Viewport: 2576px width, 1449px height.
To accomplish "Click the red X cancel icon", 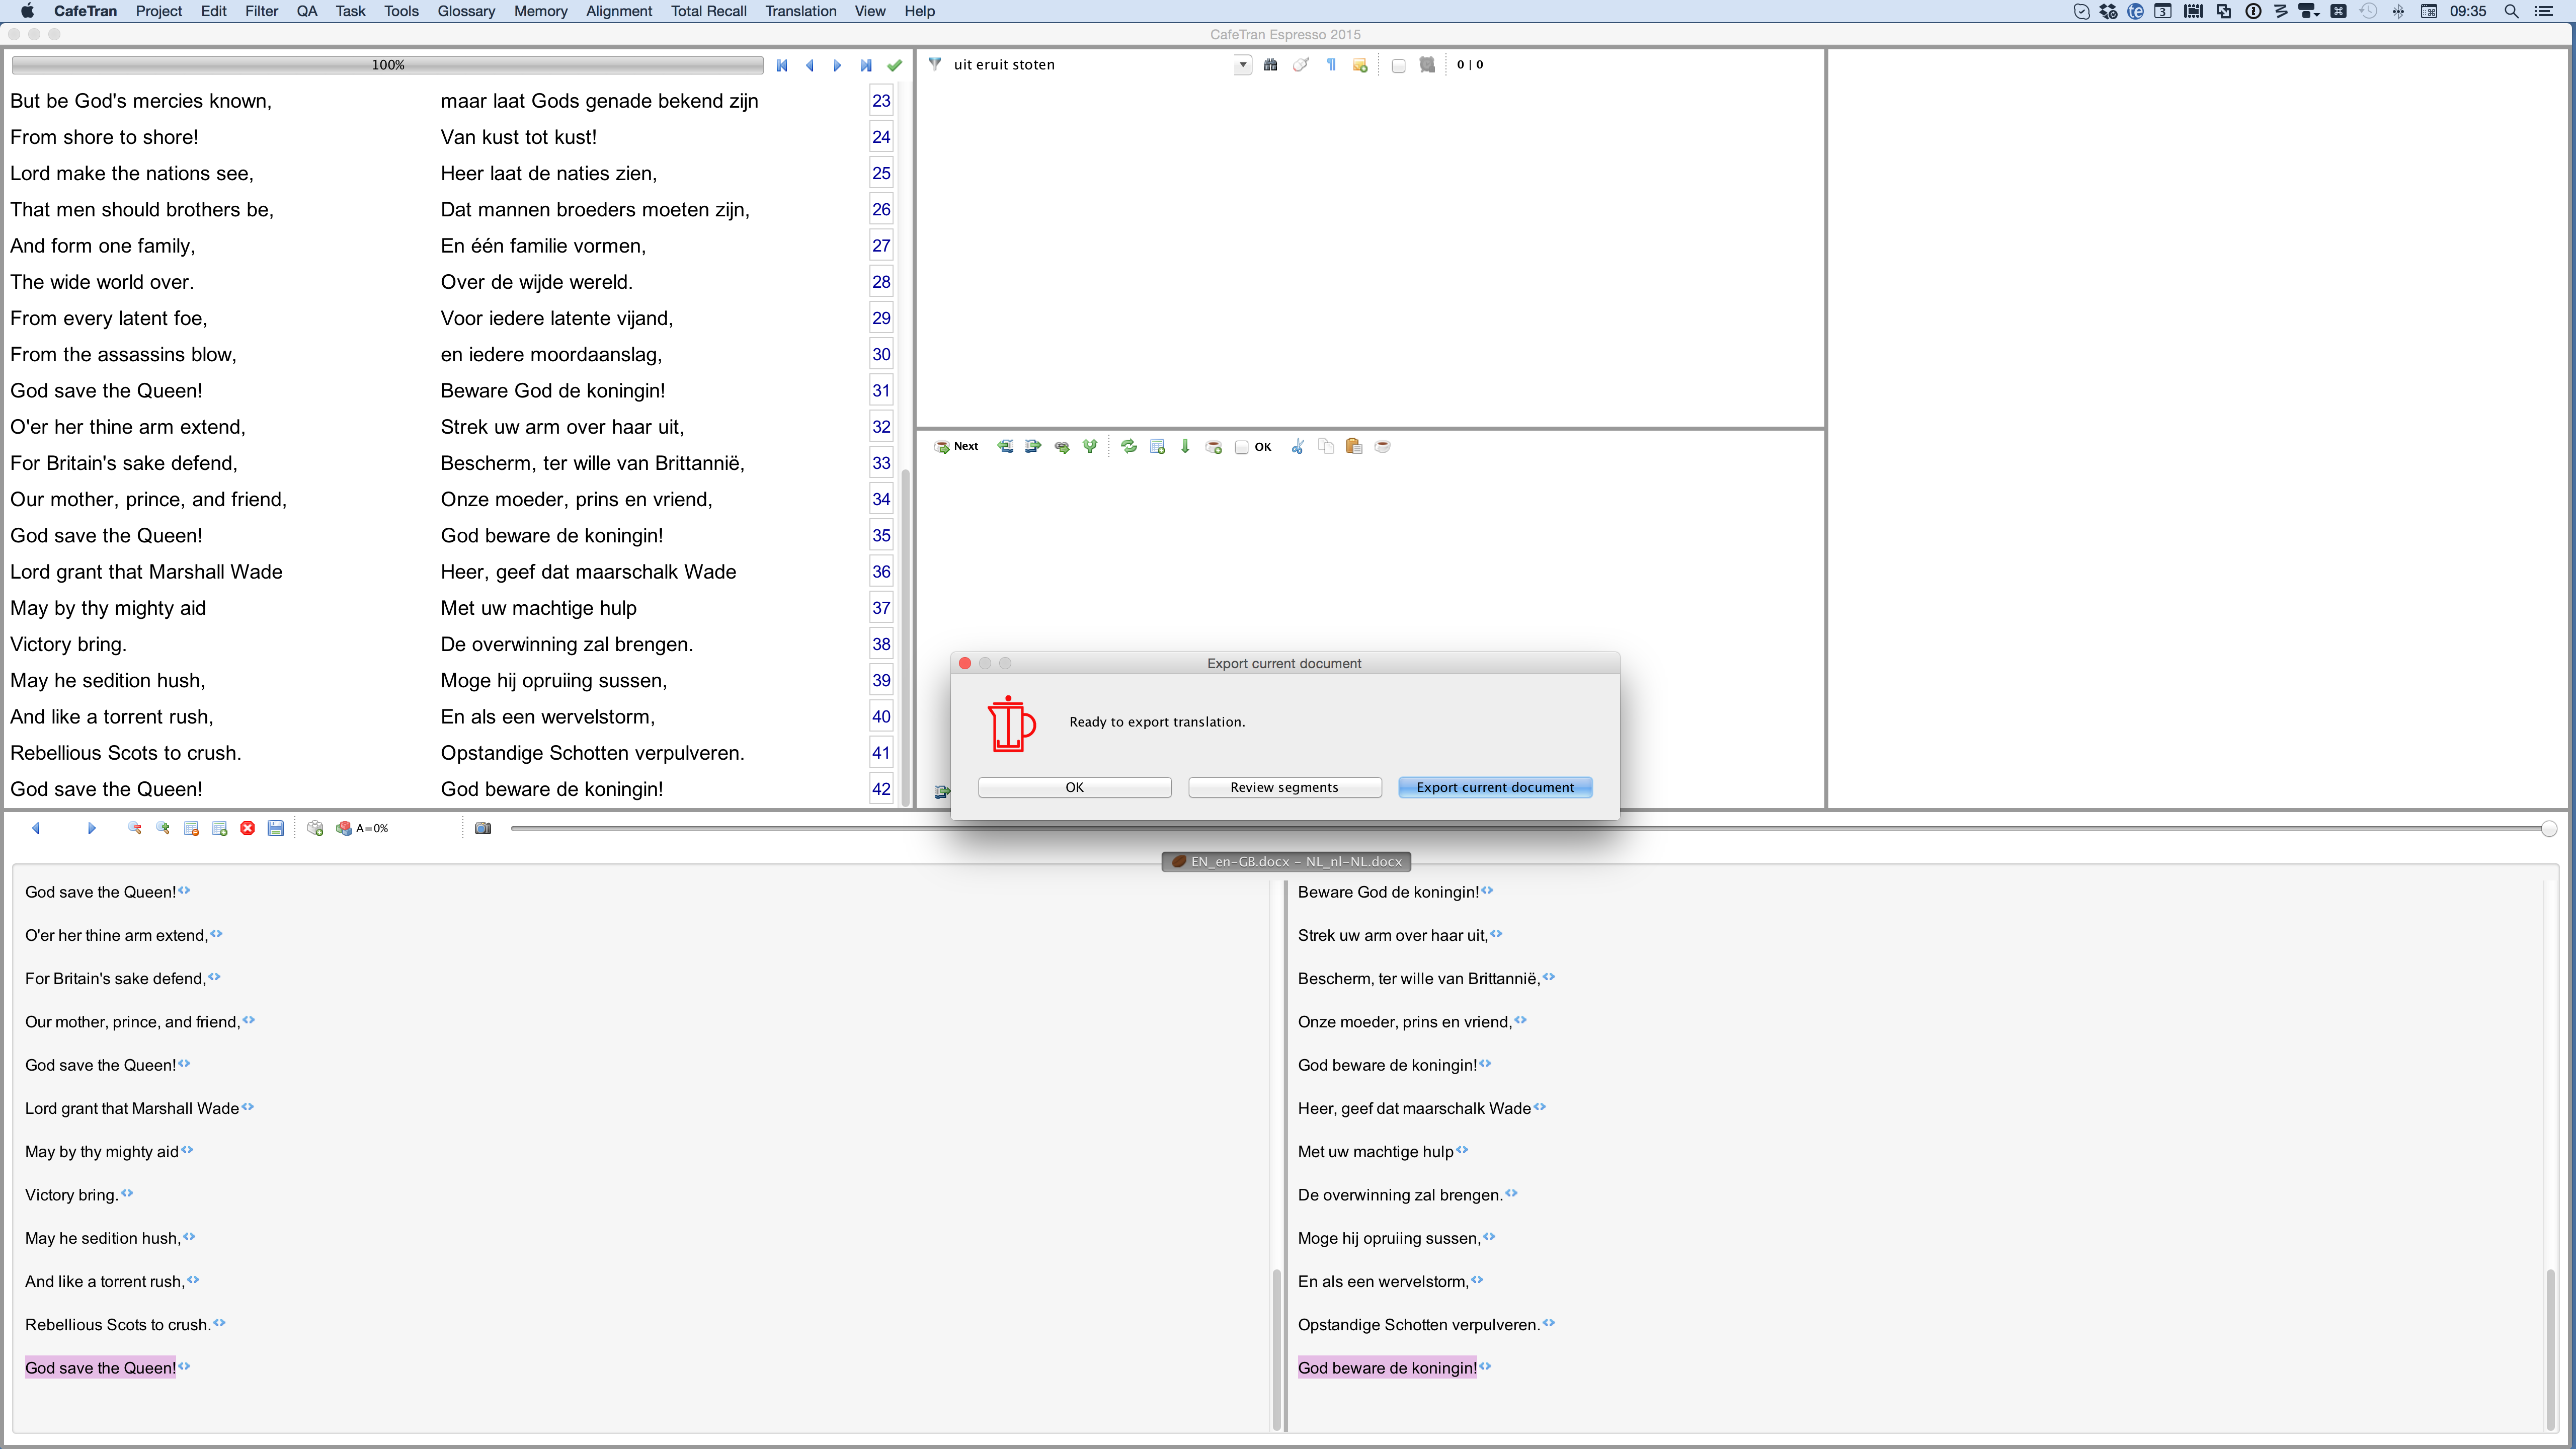I will tap(248, 828).
